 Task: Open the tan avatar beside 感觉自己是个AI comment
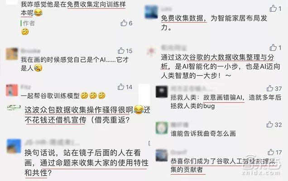tap(12, 54)
